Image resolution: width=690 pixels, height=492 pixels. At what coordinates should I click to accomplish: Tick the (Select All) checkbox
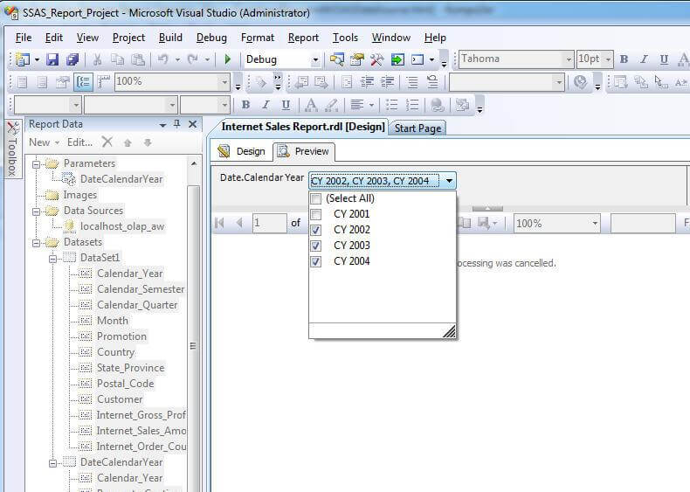[x=316, y=198]
